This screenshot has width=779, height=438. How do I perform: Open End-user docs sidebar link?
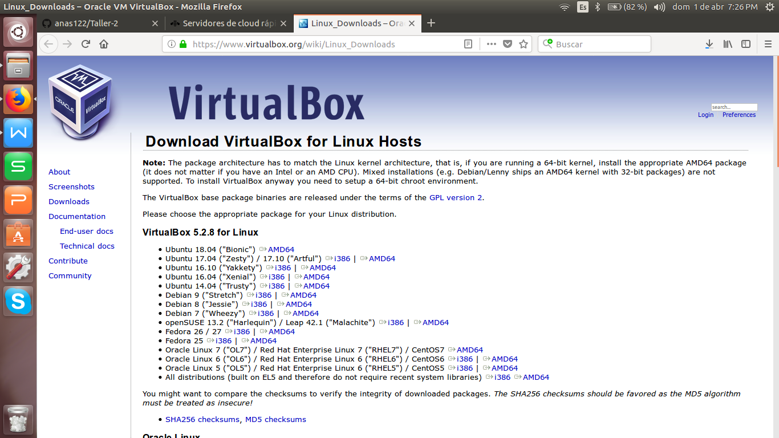[87, 231]
